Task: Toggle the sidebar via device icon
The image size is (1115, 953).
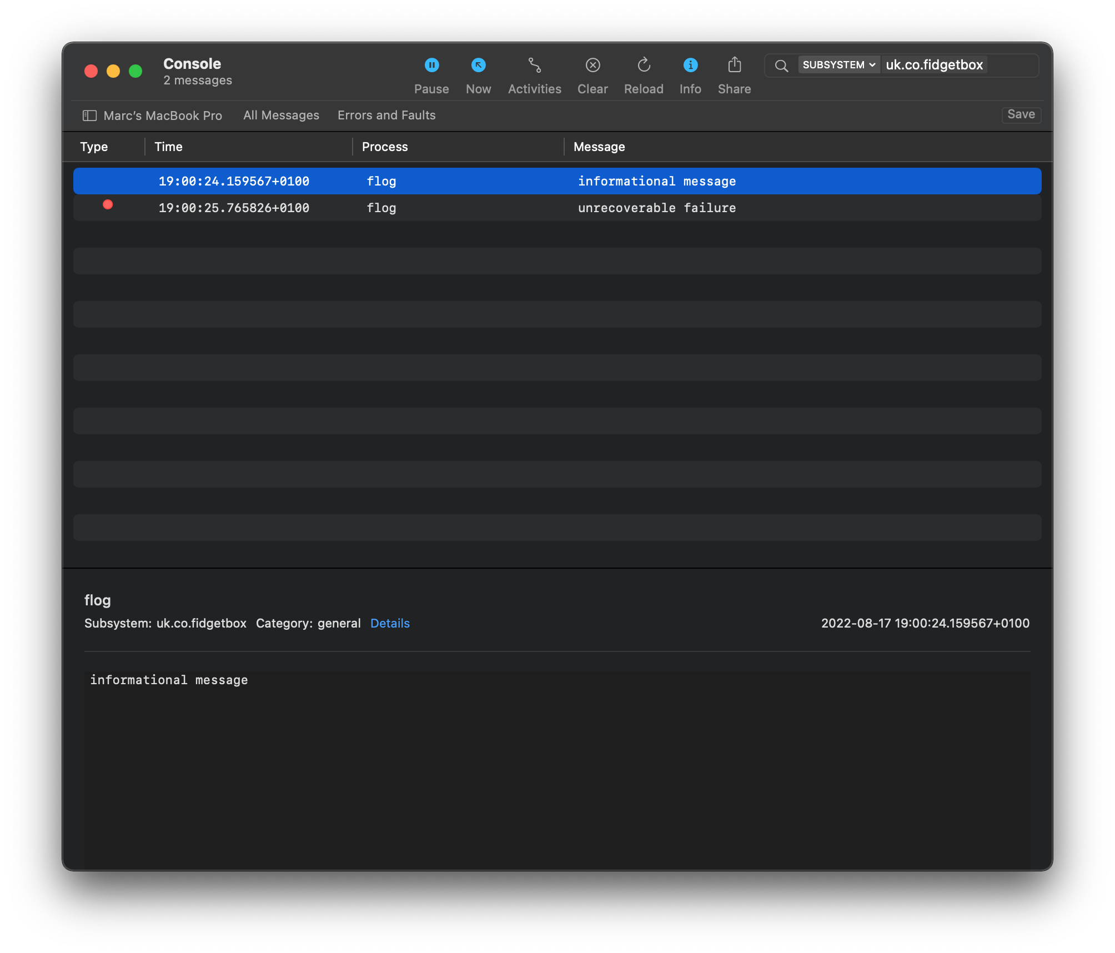Action: (89, 116)
